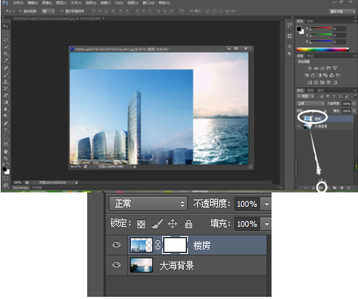
Task: Select the Rectangle shape tool
Action: click(6, 144)
